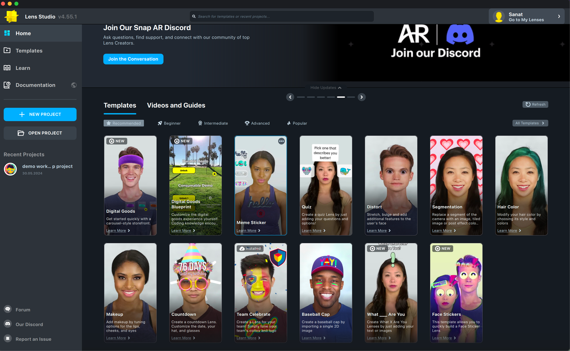This screenshot has height=351, width=570.
Task: Open the All Templates dropdown
Action: click(x=530, y=123)
